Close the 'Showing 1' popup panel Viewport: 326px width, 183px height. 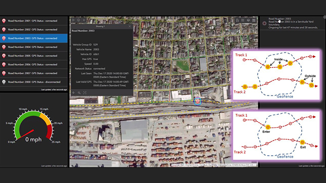(130, 26)
